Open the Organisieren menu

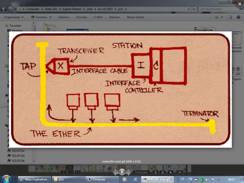(x=14, y=17)
